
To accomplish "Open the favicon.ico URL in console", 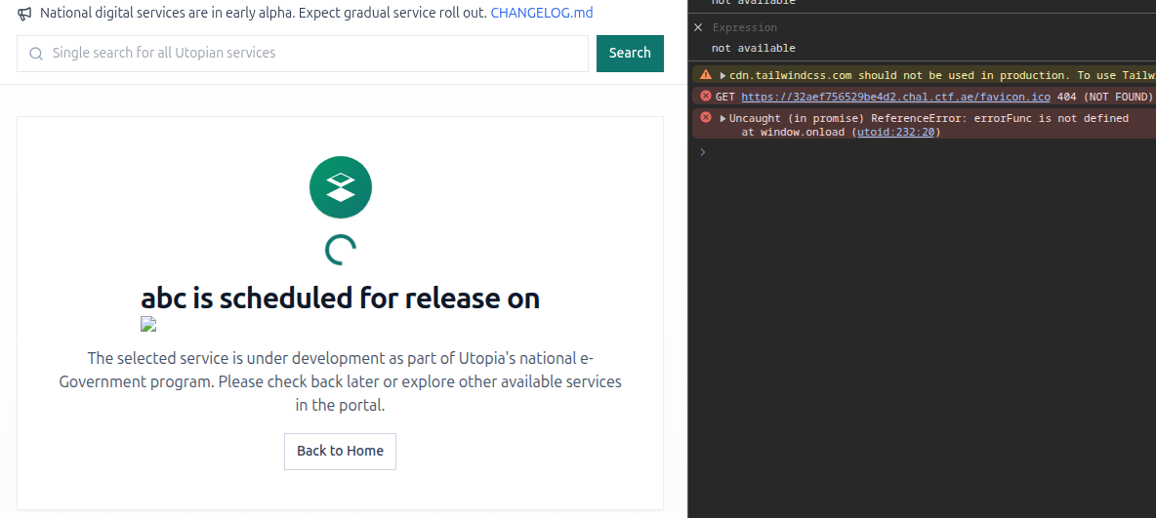I will (x=895, y=97).
